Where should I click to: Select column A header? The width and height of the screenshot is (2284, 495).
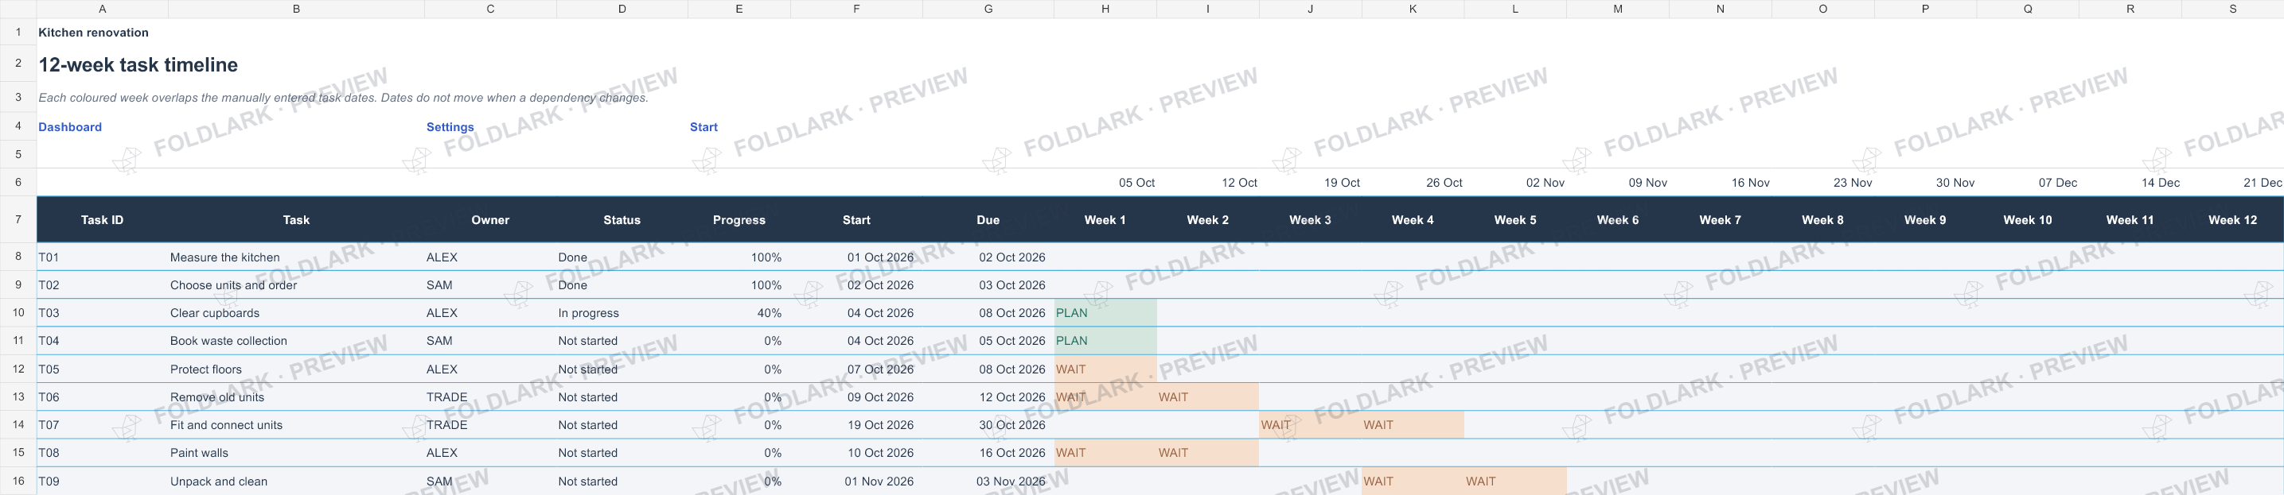pyautogui.click(x=102, y=9)
